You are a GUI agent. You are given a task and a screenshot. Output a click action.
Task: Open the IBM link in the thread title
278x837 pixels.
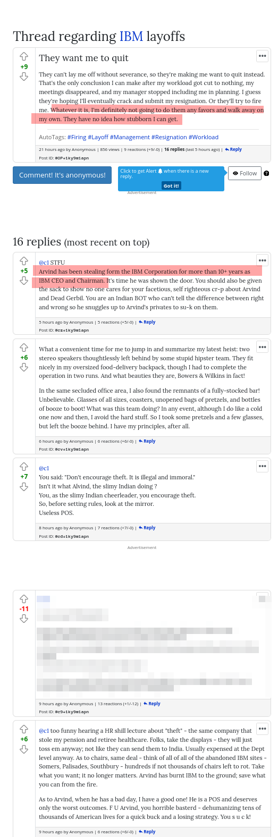131,36
